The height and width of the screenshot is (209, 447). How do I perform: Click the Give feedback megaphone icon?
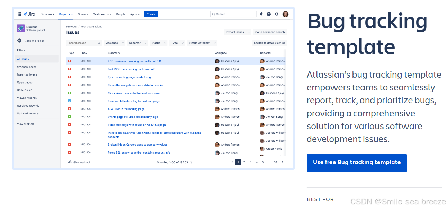pyautogui.click(x=70, y=162)
